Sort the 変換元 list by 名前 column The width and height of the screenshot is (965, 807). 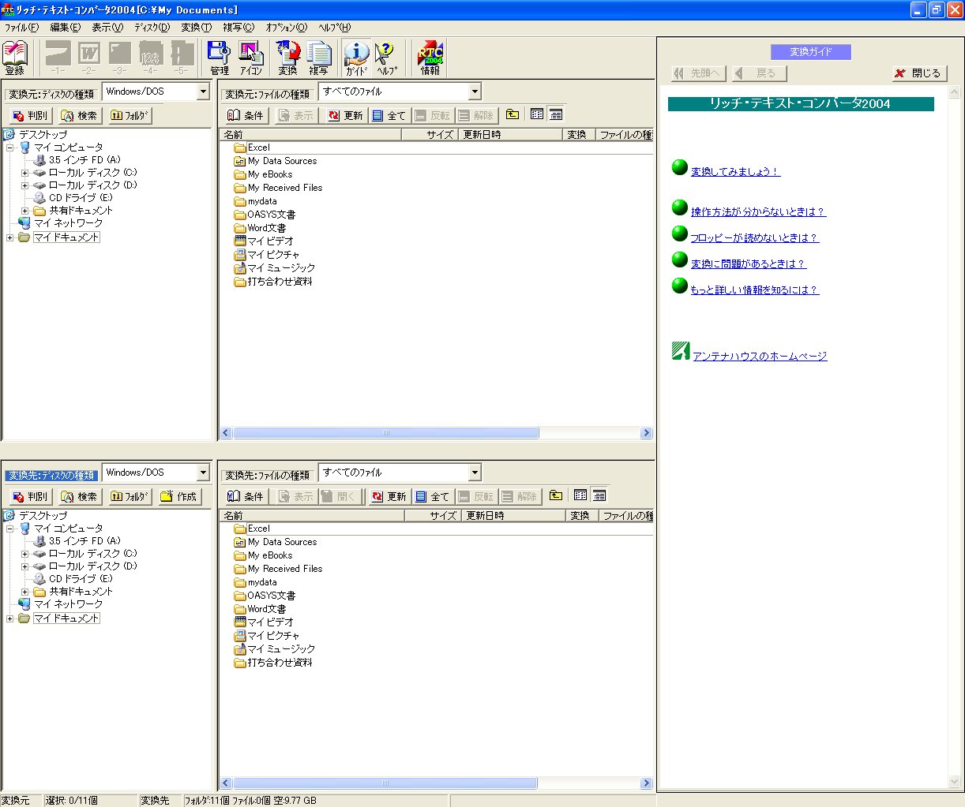pos(310,135)
